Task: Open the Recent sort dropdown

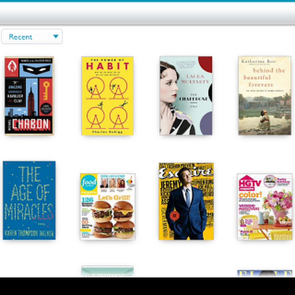Action: coord(32,36)
